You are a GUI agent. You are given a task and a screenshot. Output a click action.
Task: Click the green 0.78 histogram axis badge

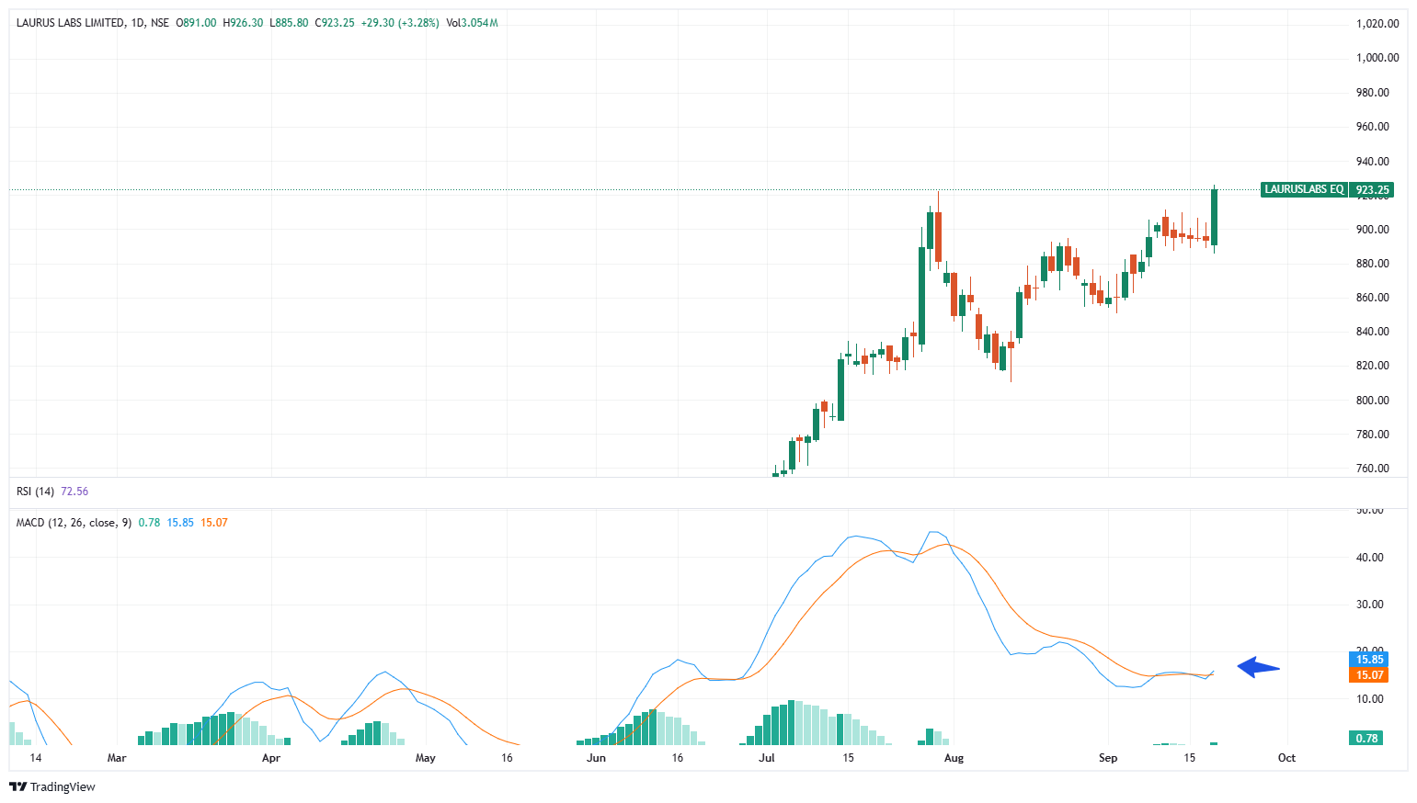(x=1367, y=739)
